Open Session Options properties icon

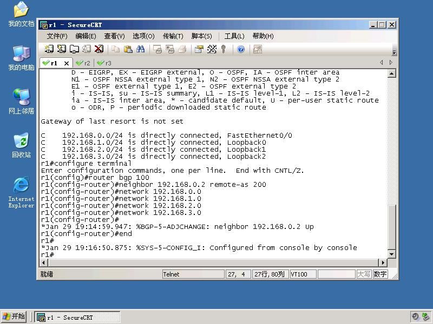pos(199,49)
